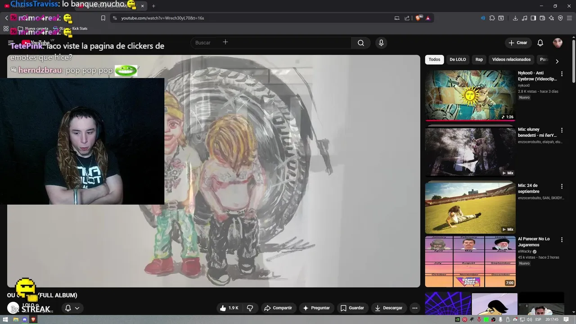Click the nykoo0 channel name link
The image size is (576, 324).
coord(524,85)
